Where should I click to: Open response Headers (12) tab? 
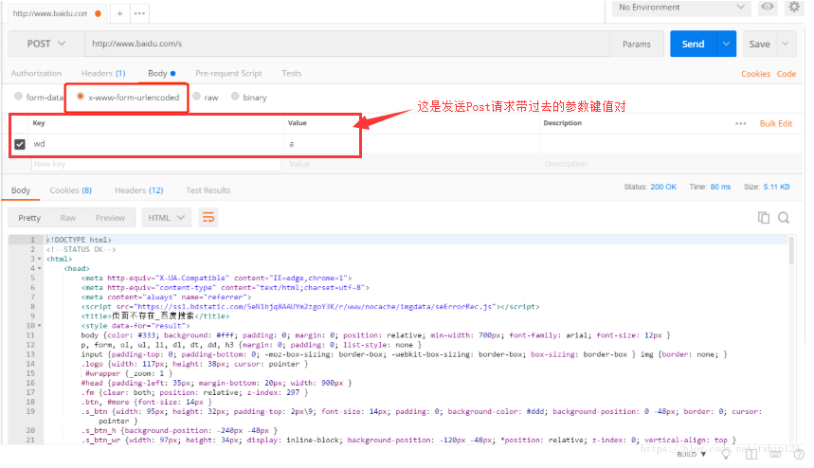139,190
